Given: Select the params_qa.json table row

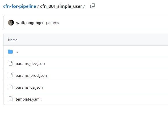Looking at the screenshot, I should 86,87.
